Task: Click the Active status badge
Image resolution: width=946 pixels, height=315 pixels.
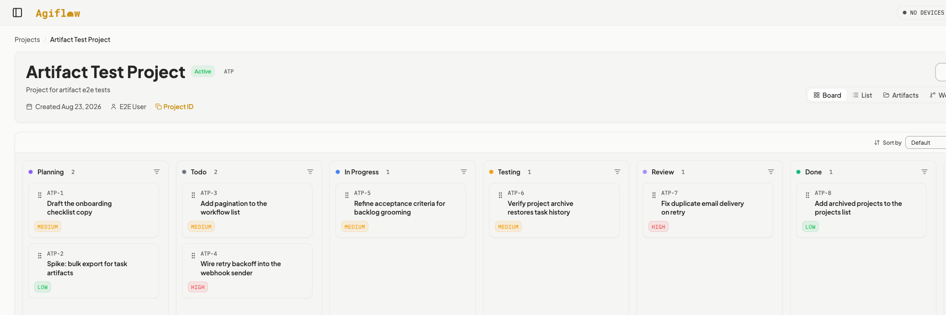Action: point(202,71)
